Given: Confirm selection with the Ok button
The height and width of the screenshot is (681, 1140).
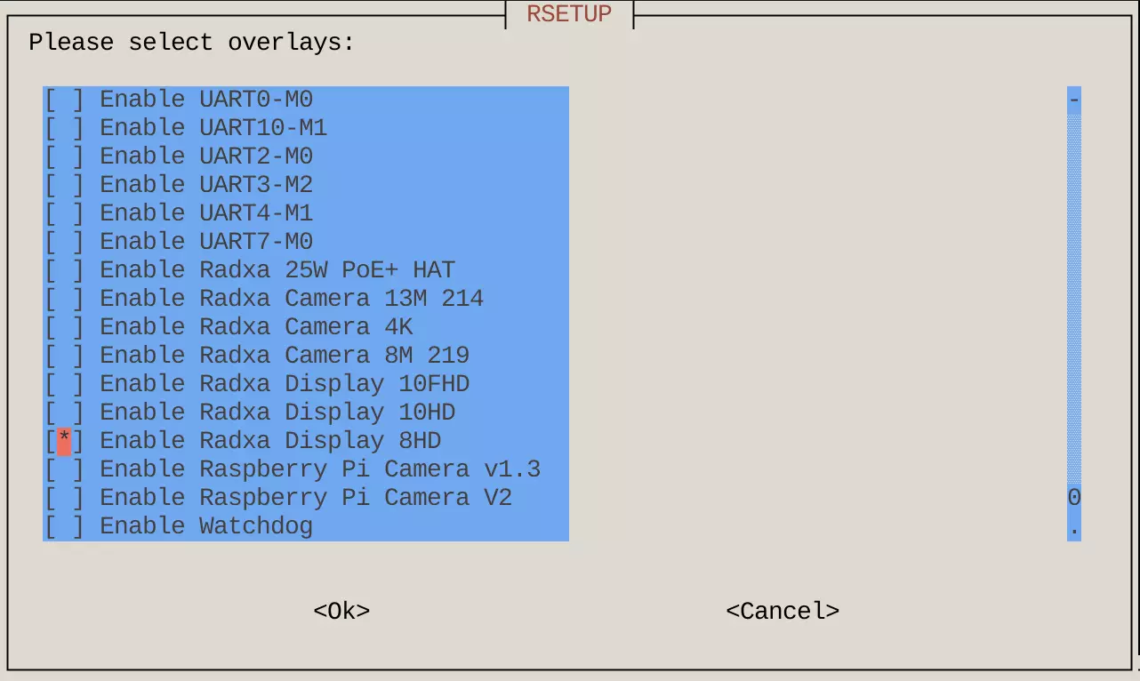Looking at the screenshot, I should [341, 611].
